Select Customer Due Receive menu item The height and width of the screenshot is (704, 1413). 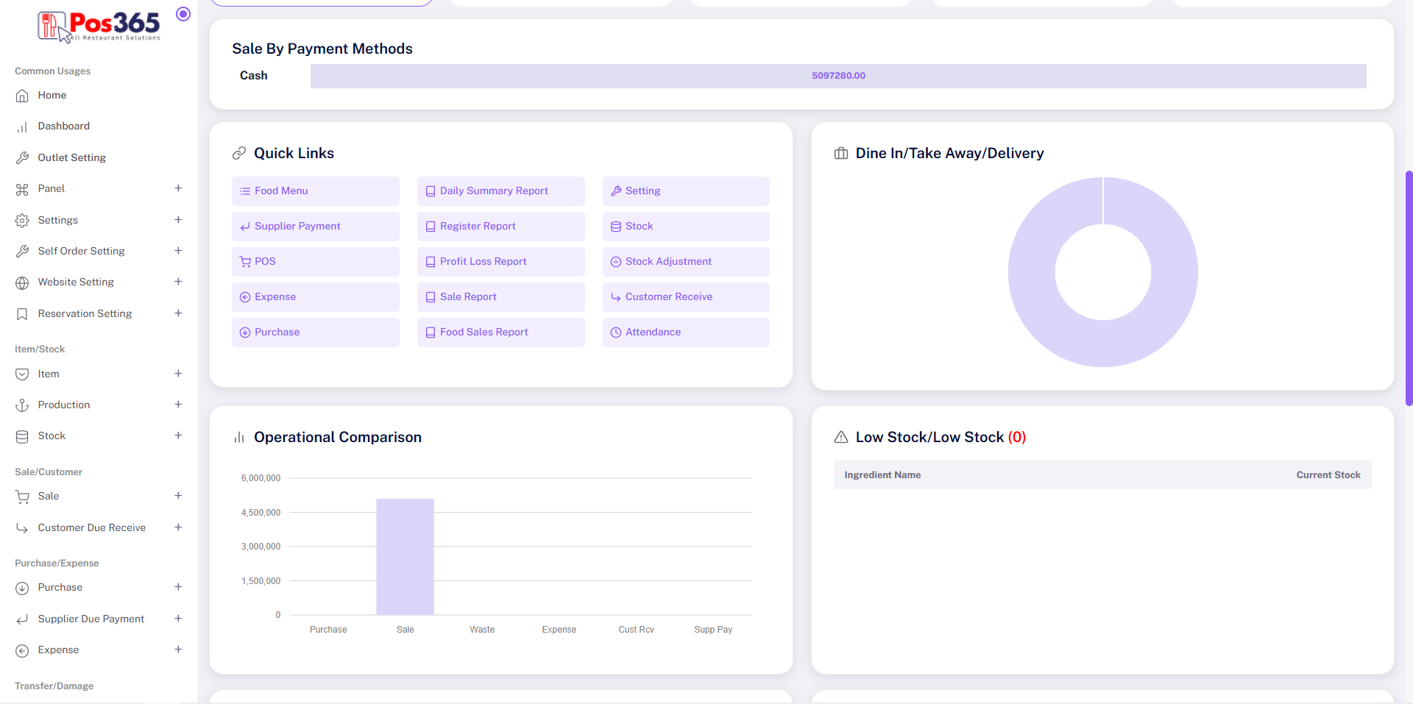[x=91, y=527]
